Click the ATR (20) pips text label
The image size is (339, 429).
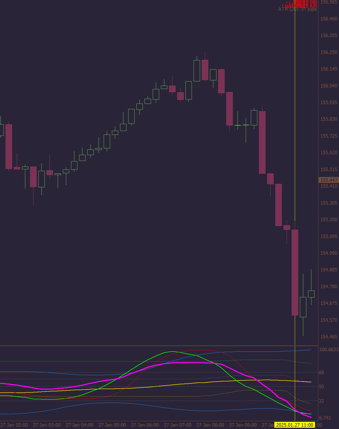tap(297, 9)
